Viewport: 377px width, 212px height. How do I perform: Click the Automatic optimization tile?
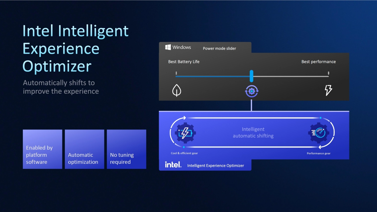coord(84,149)
